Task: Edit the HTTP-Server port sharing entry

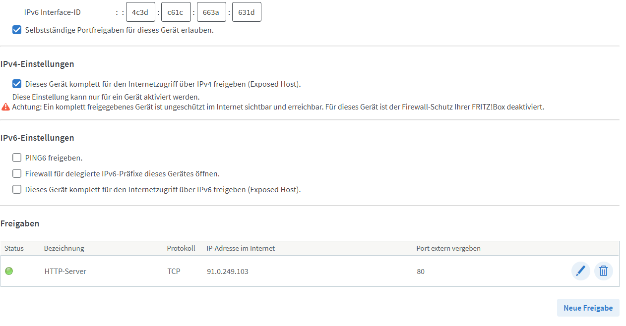Action: click(x=580, y=271)
